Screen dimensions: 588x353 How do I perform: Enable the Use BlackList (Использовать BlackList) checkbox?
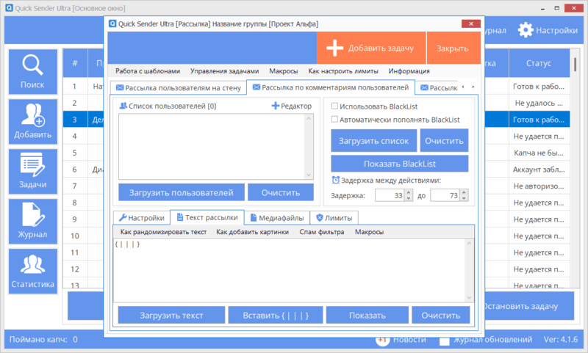(x=335, y=106)
